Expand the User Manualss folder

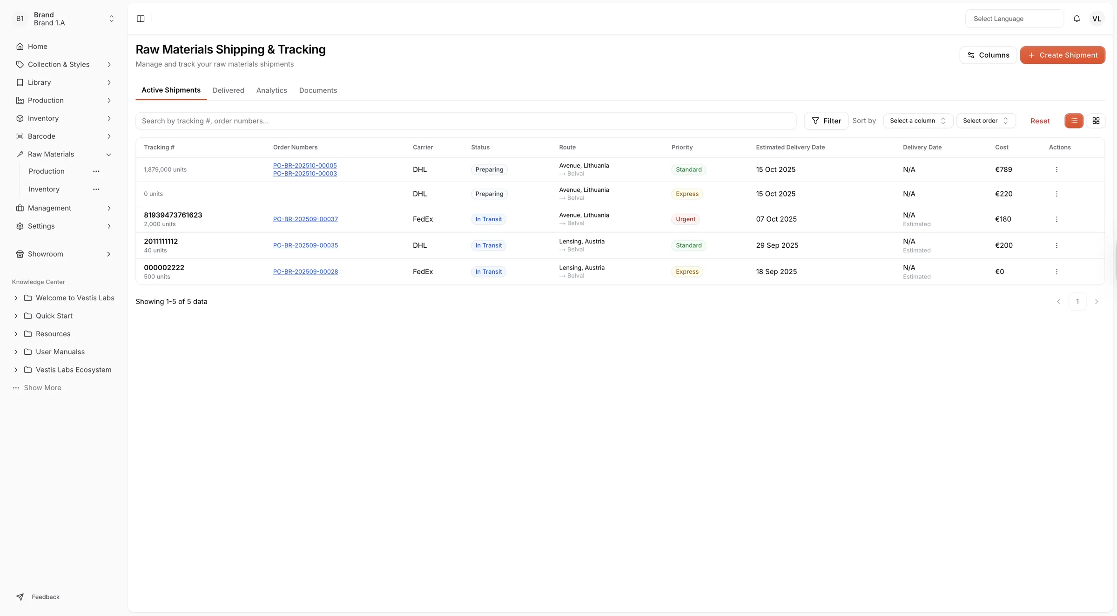click(16, 352)
